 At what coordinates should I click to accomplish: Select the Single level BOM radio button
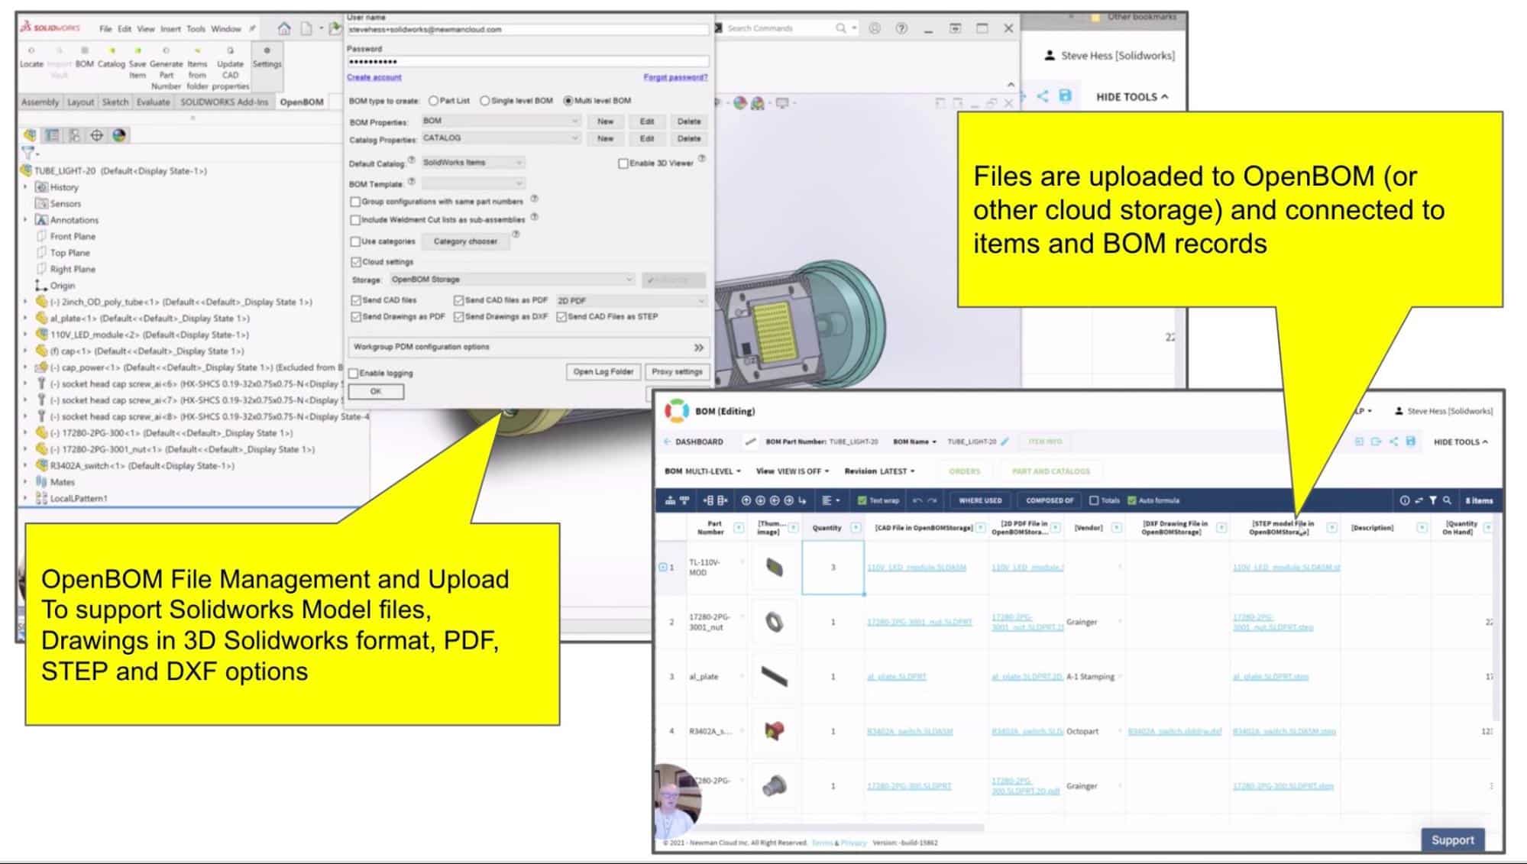(484, 101)
